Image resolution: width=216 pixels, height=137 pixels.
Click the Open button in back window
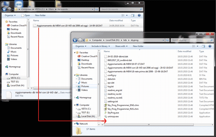click(x=26, y=15)
